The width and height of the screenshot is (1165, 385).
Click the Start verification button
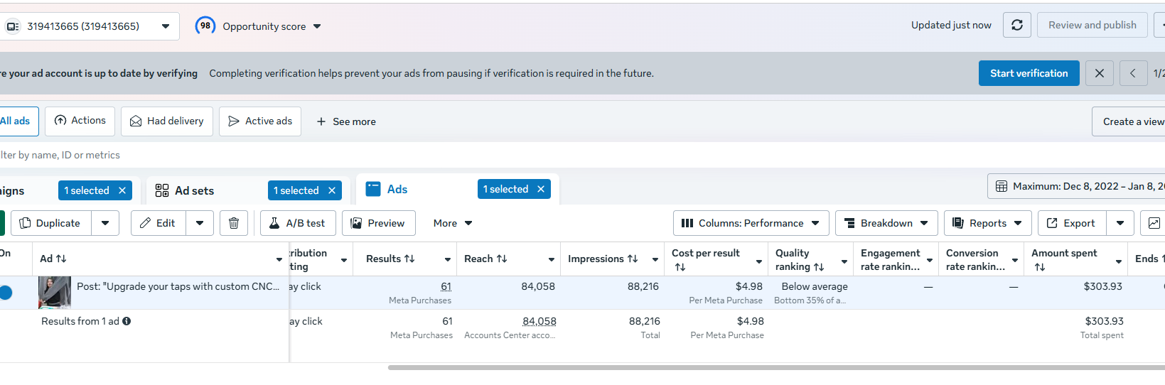(1029, 73)
